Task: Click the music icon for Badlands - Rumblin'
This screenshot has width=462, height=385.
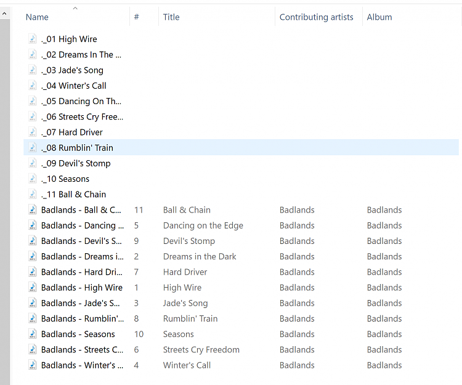Action: [x=33, y=318]
